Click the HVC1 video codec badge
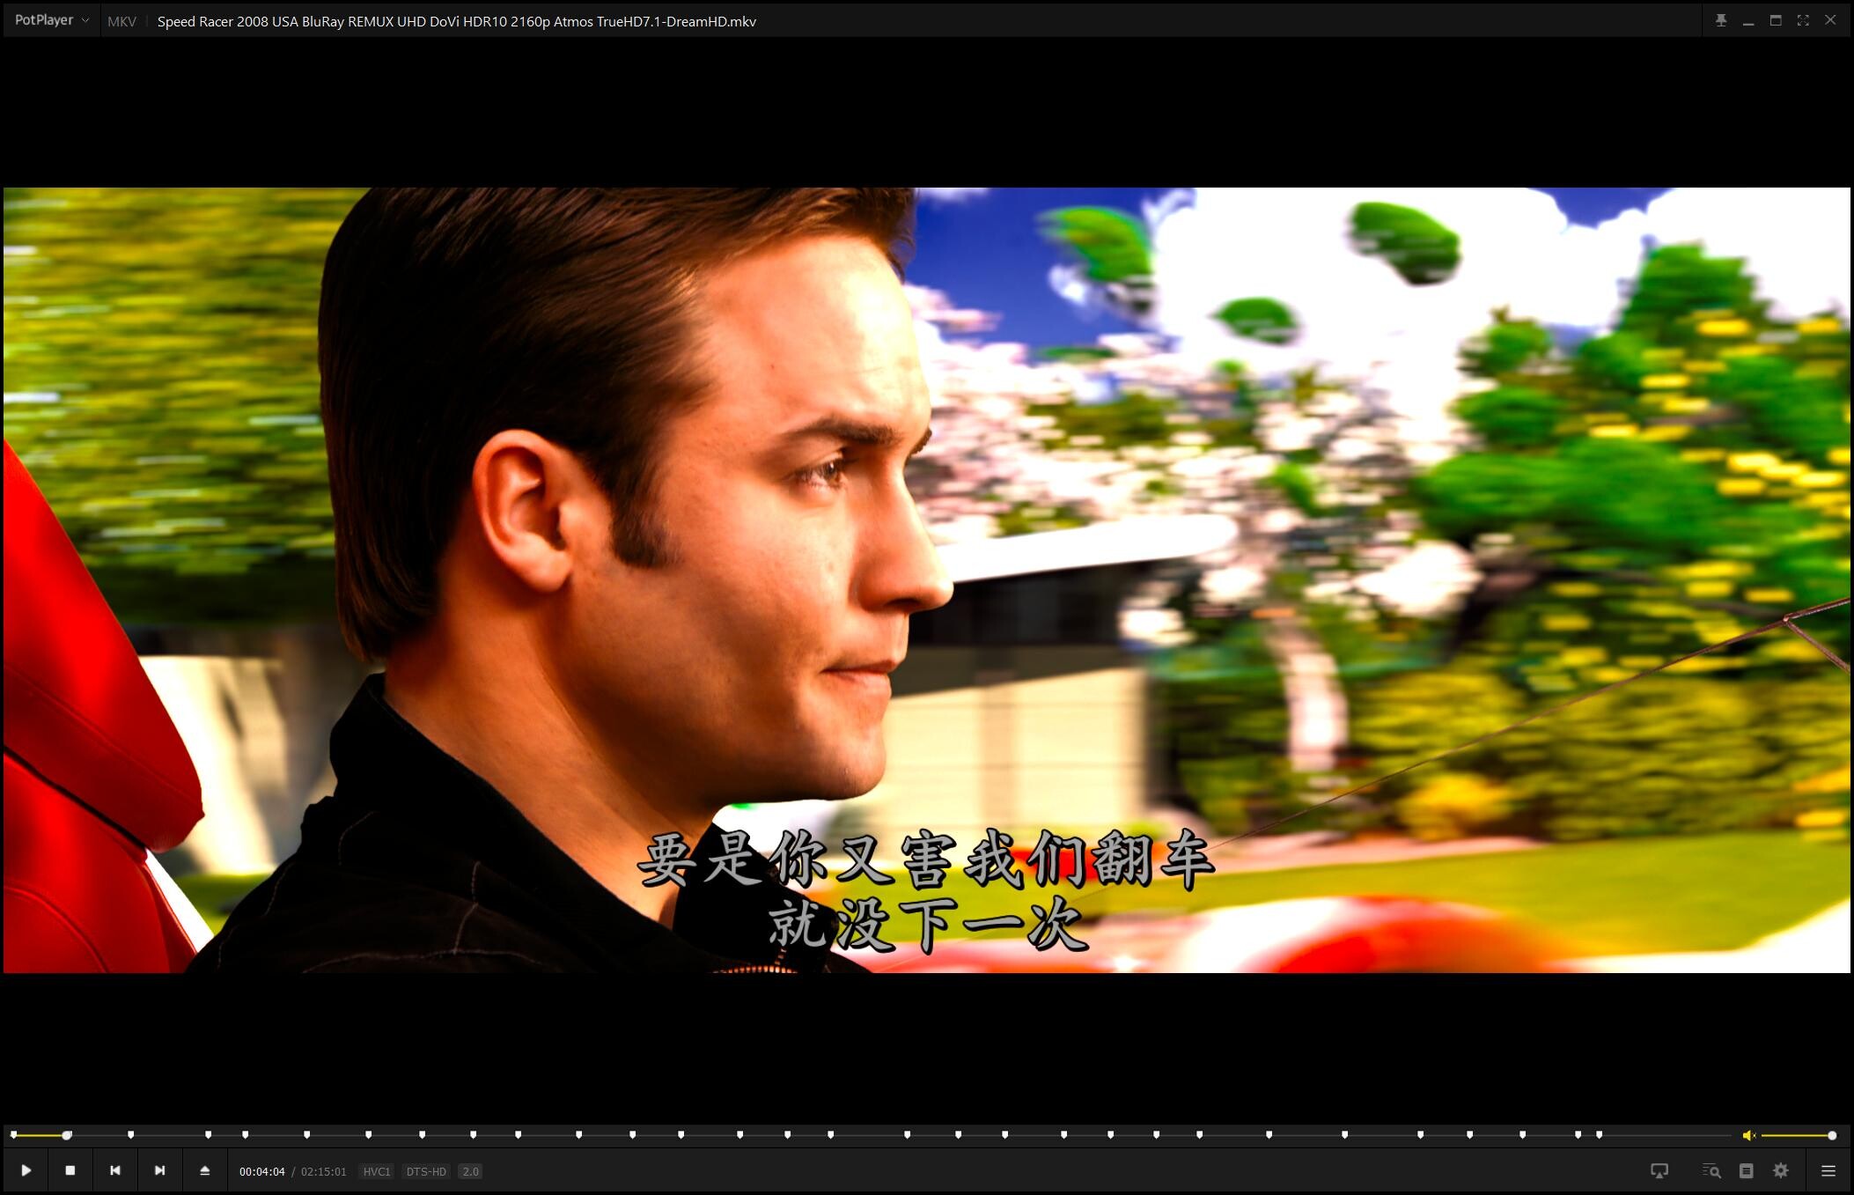 (377, 1171)
